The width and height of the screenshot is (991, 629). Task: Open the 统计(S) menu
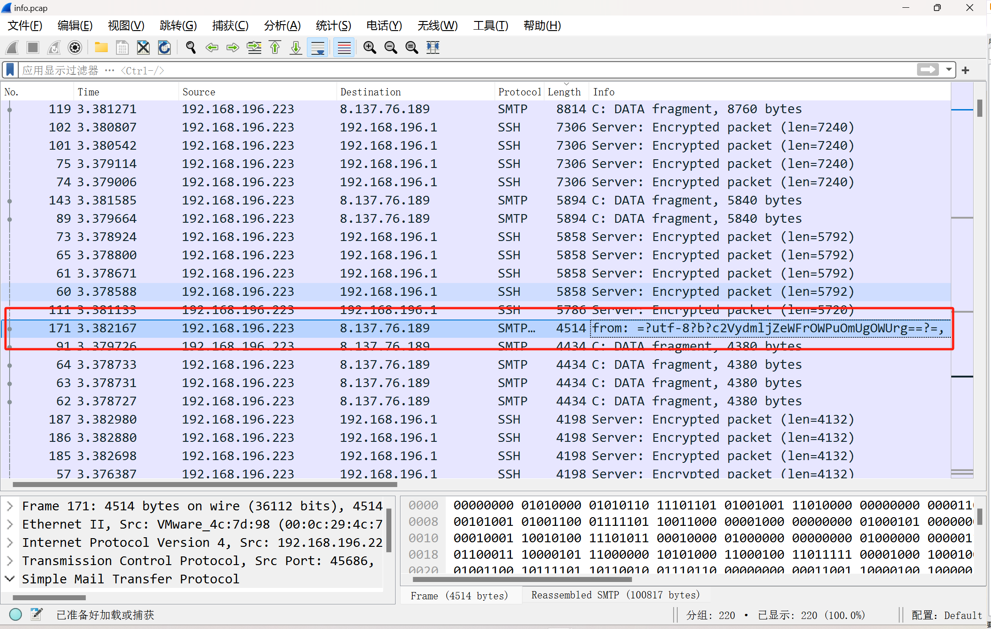[x=333, y=26]
